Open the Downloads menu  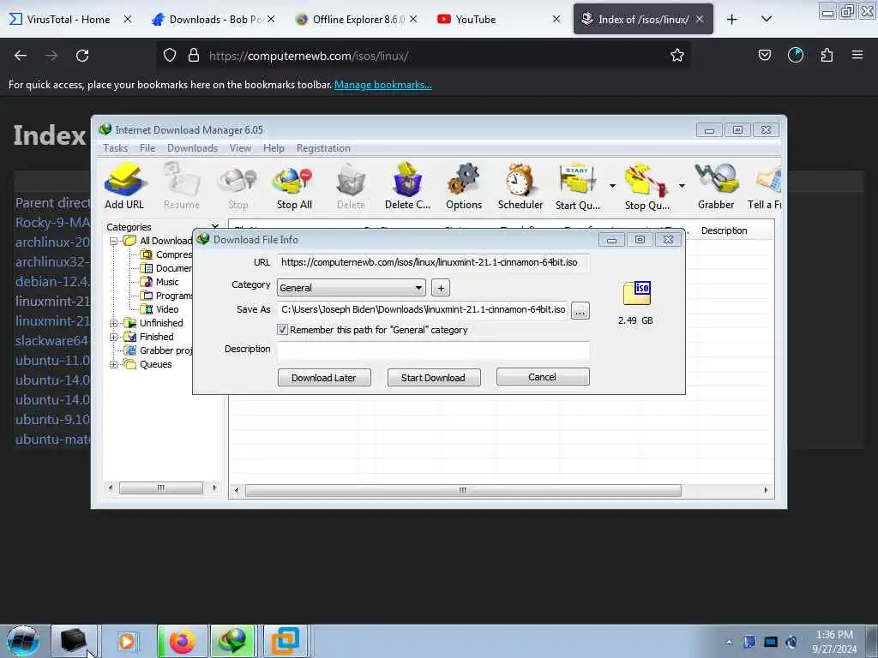pos(193,148)
